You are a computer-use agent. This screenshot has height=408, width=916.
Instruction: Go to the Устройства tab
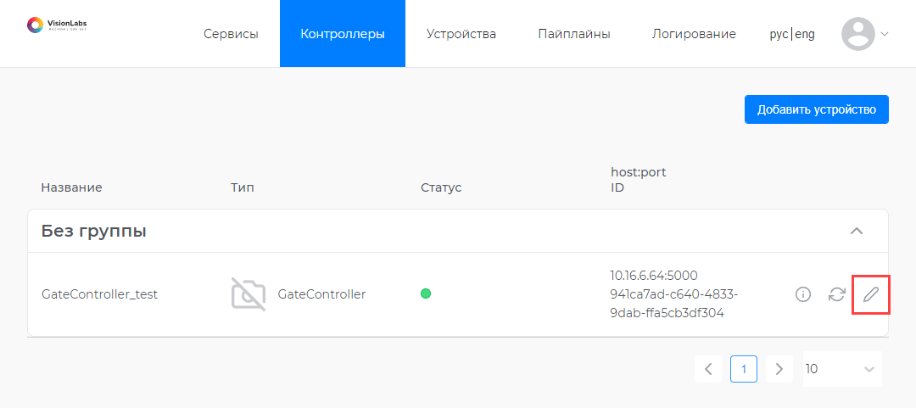(461, 34)
